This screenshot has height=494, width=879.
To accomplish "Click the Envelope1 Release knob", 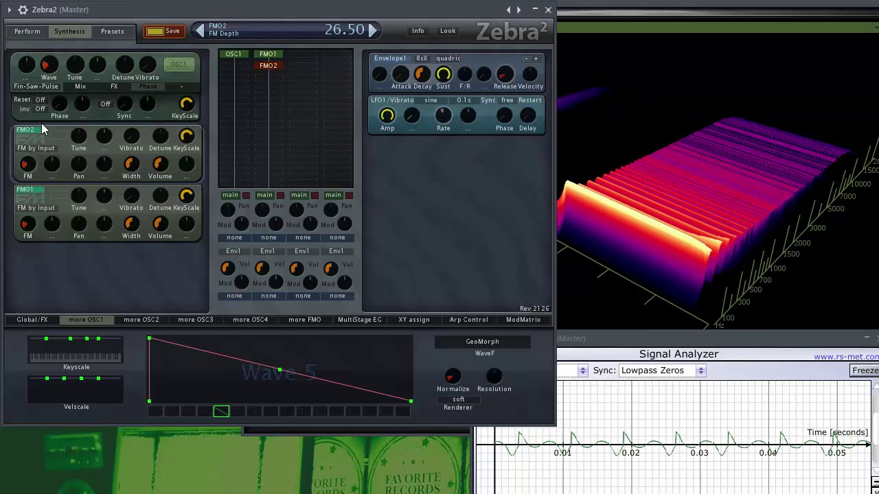I will [x=505, y=74].
